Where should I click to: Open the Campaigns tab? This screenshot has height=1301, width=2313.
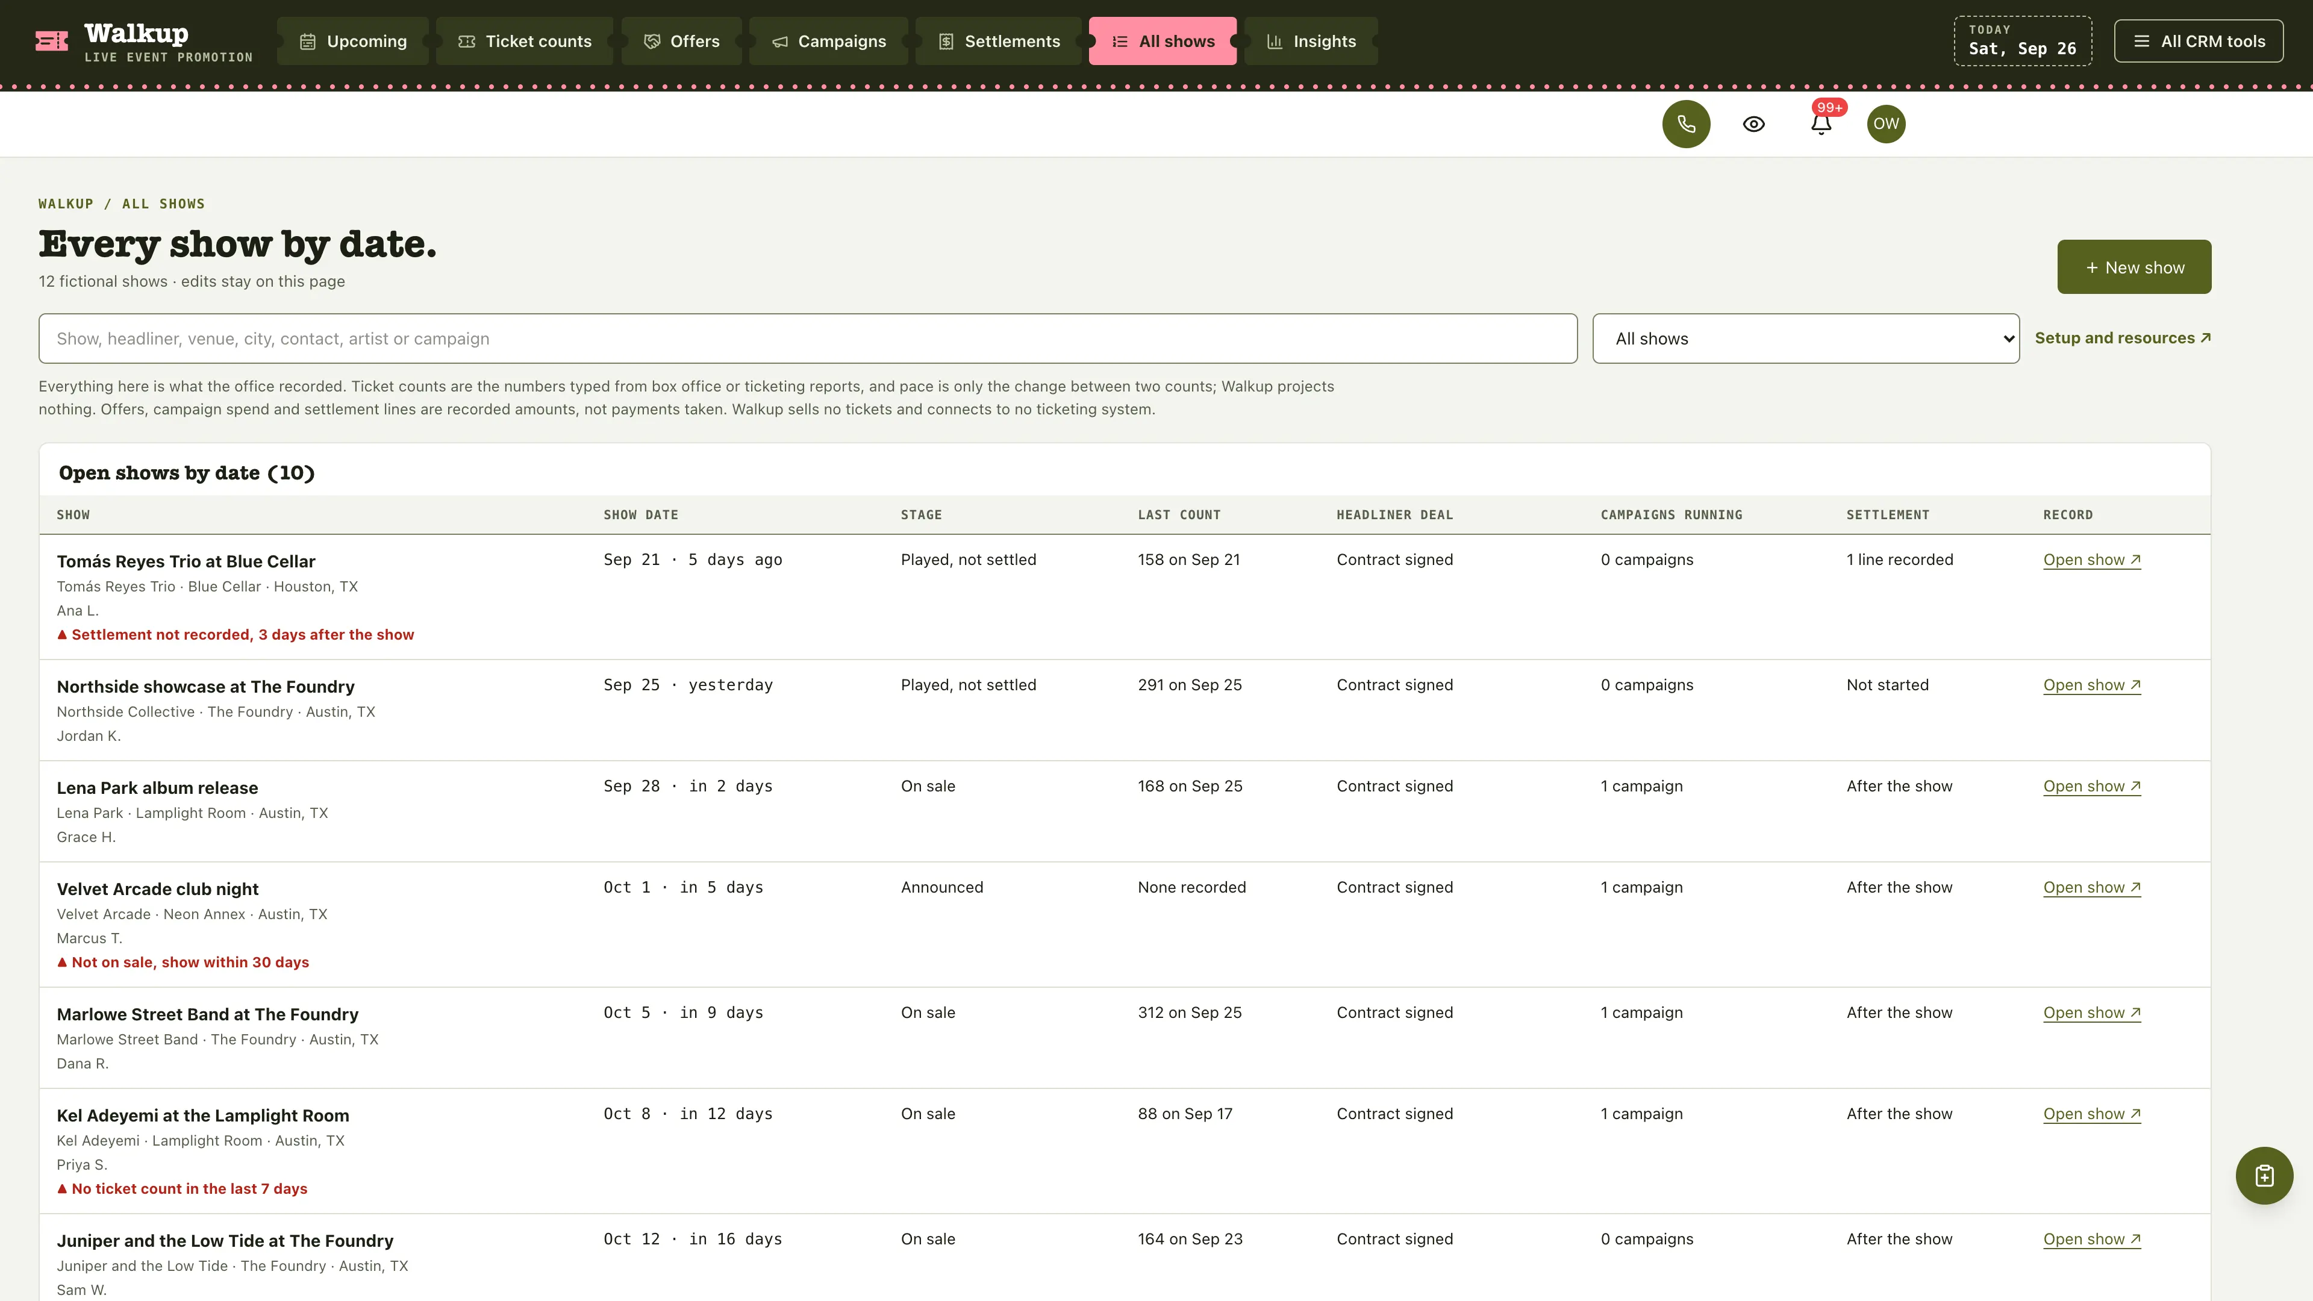(829, 42)
